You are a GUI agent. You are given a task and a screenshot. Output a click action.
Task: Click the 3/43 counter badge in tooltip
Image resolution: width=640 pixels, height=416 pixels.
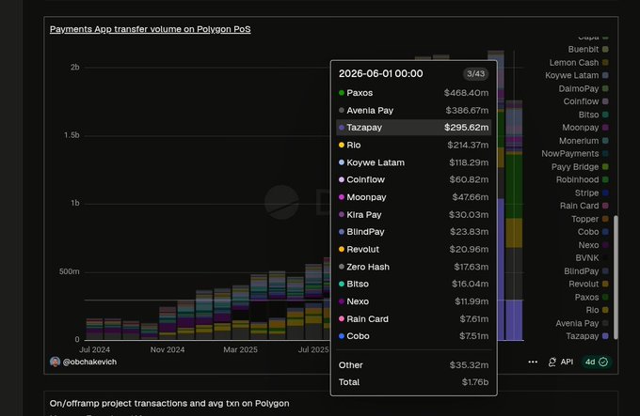point(476,73)
